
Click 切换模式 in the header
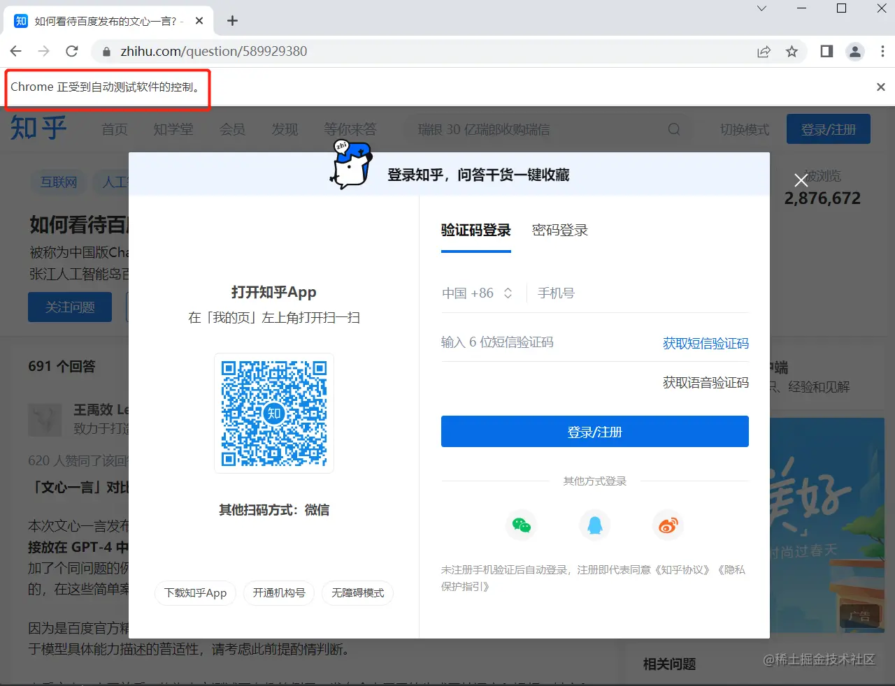click(745, 130)
